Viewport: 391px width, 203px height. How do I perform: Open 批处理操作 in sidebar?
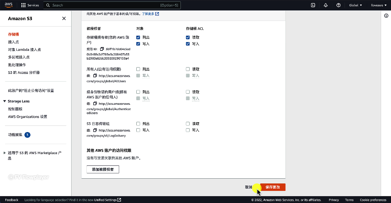(17, 65)
